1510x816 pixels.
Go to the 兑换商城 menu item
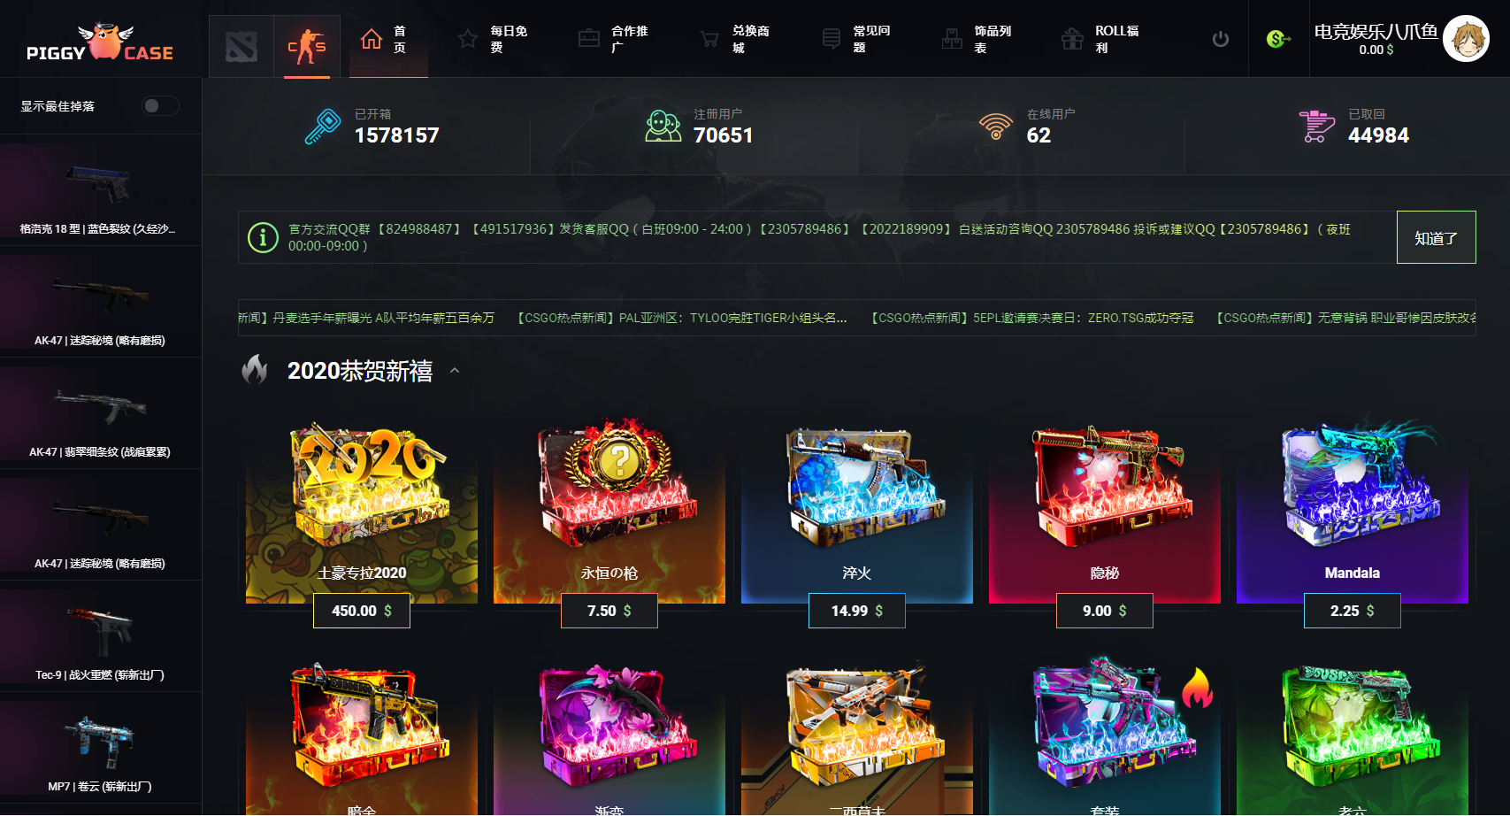click(735, 39)
